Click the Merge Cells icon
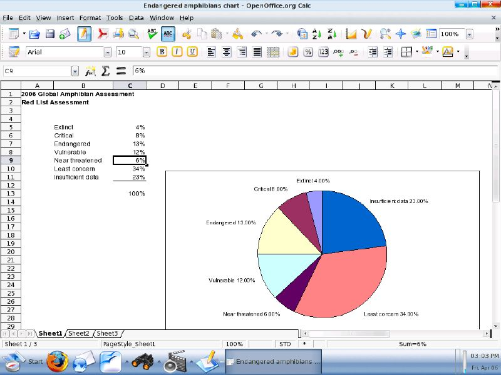The width and height of the screenshot is (501, 375). tap(273, 52)
